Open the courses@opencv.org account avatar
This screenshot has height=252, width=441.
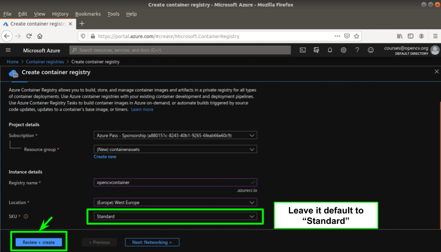435,50
